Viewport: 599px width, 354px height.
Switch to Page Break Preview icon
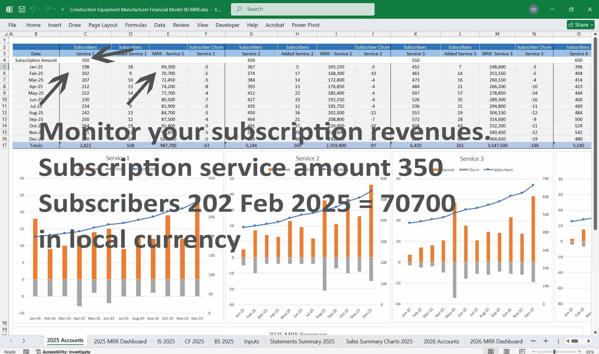coord(522,352)
